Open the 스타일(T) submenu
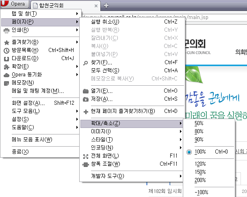The width and height of the screenshot is (247, 197). (132, 139)
